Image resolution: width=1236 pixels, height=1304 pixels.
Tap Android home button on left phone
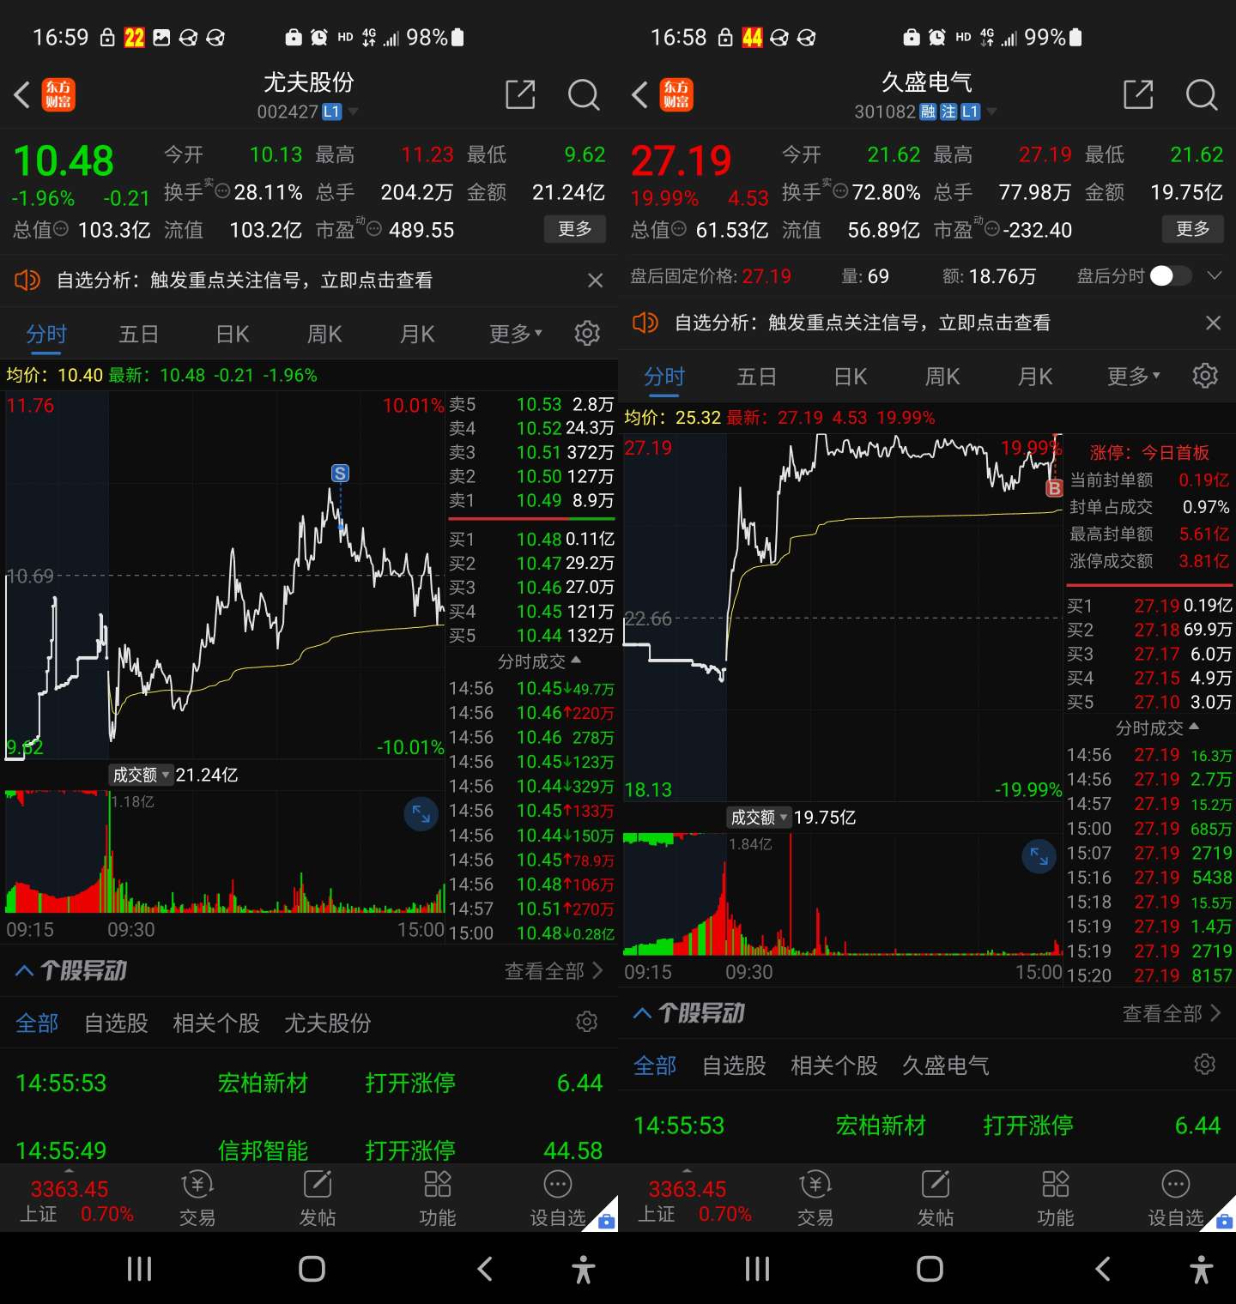tap(312, 1268)
